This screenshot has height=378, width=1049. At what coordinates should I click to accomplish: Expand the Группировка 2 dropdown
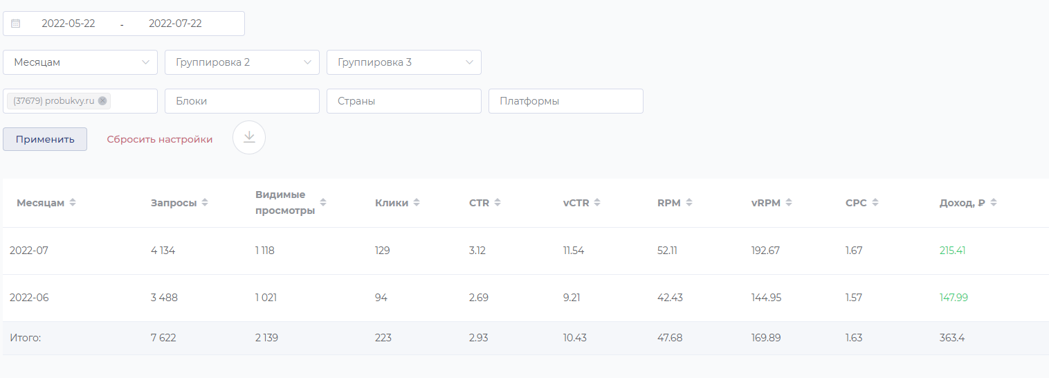click(242, 62)
